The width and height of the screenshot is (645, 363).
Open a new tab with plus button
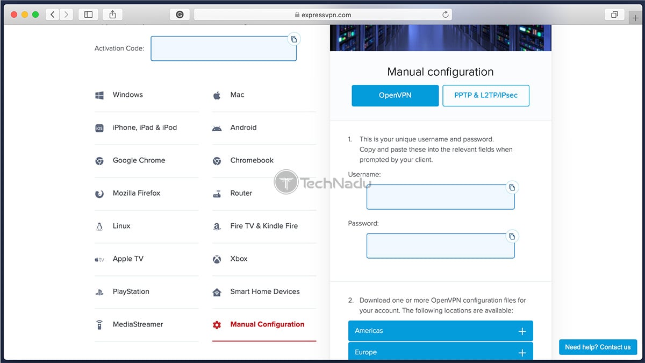click(636, 18)
